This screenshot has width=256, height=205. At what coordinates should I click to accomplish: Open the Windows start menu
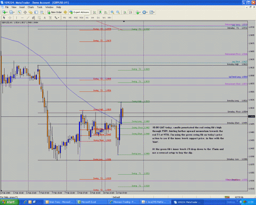[x=9, y=202]
